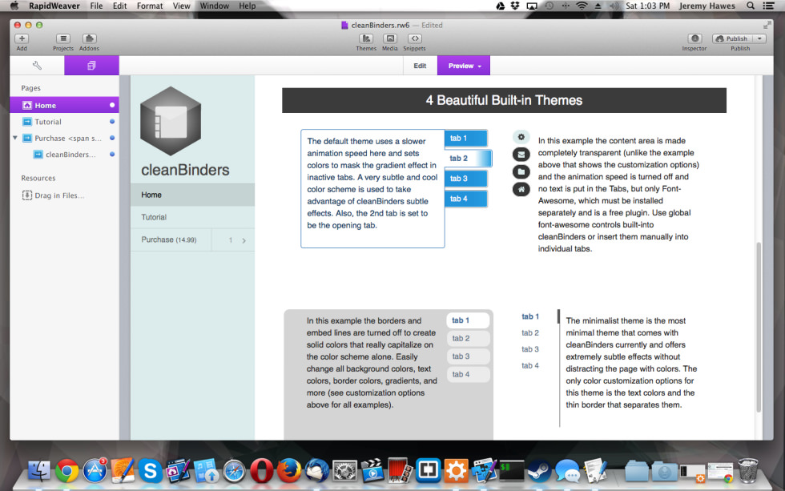Click the Drag in Files resources area
Screen dimensions: 785x491
(x=53, y=195)
